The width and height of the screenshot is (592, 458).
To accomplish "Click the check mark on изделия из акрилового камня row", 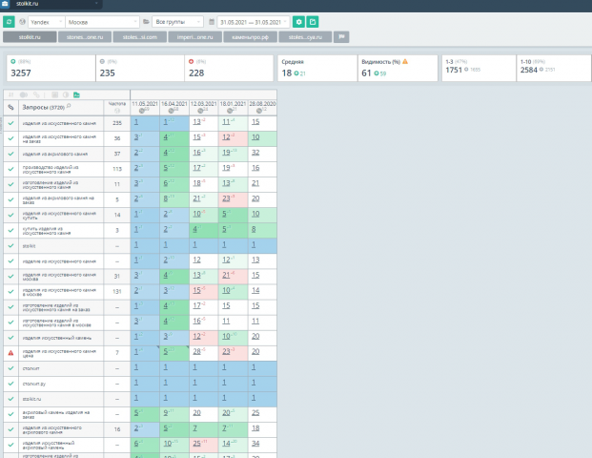I will (x=10, y=154).
